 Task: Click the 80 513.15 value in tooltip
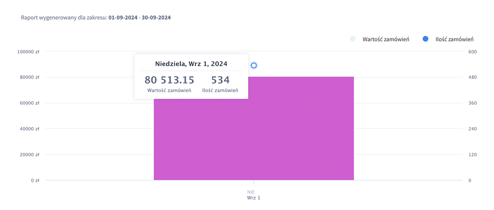[169, 80]
